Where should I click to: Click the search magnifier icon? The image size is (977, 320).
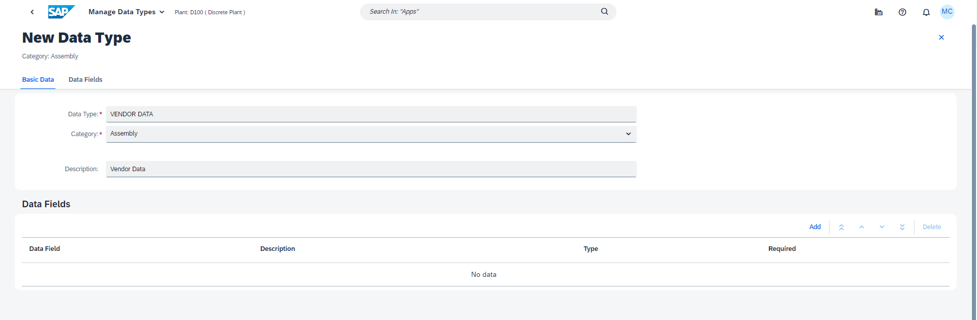[x=604, y=12]
